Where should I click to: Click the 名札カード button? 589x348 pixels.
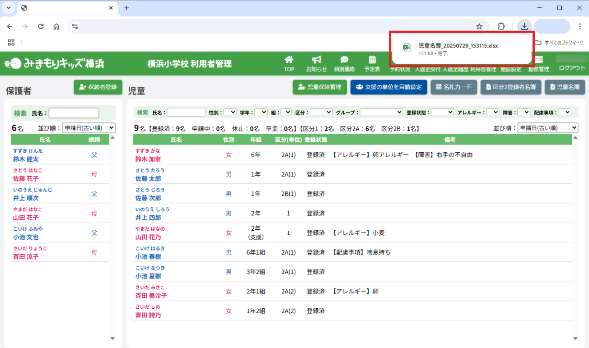tap(453, 87)
